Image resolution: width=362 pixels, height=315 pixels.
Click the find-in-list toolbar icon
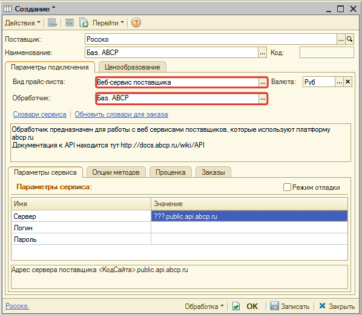point(53,22)
